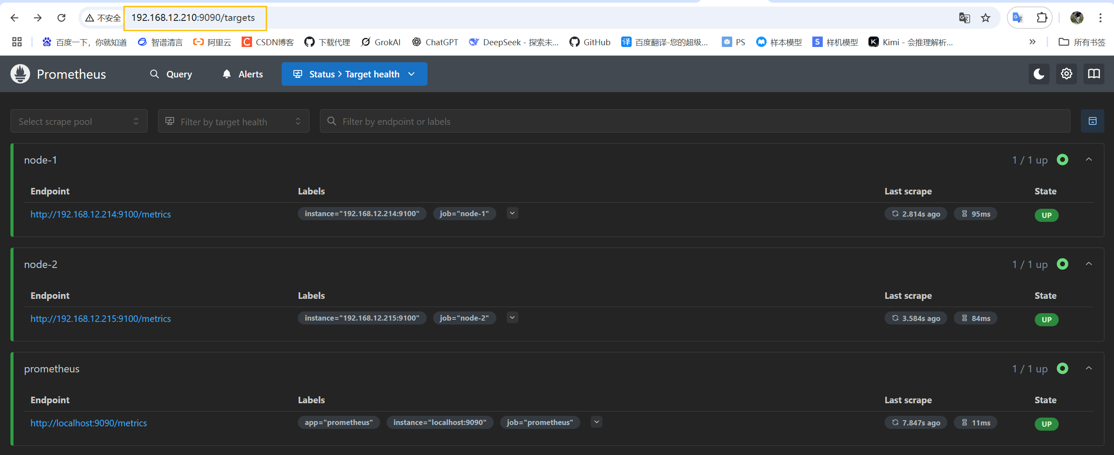Click UP state badge for prometheus target
The width and height of the screenshot is (1114, 455).
[x=1046, y=424]
